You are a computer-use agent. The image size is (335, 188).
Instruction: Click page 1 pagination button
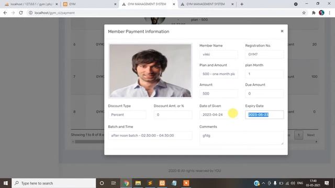299,135
